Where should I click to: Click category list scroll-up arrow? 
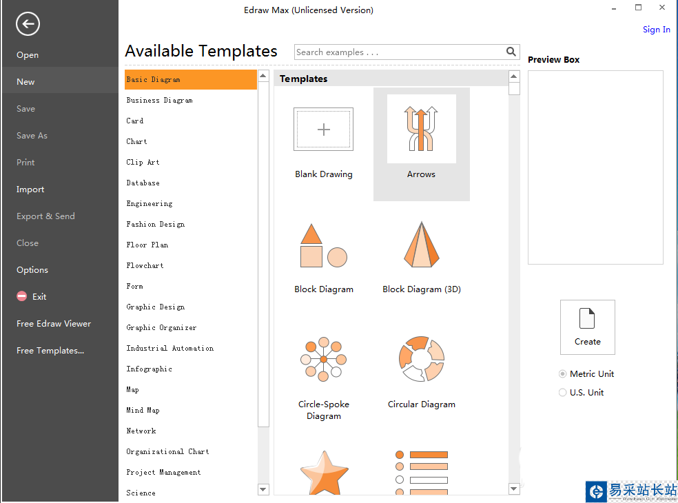coord(263,76)
